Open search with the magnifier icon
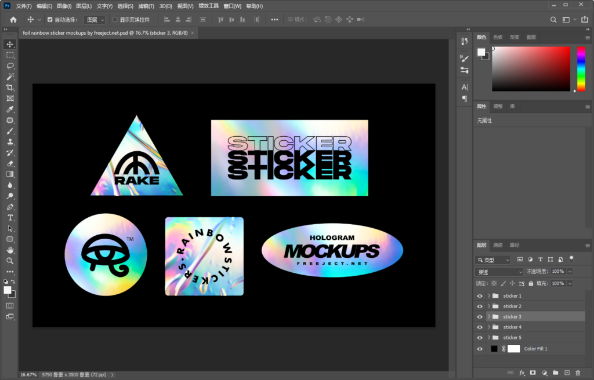This screenshot has width=594, height=380. 553,20
